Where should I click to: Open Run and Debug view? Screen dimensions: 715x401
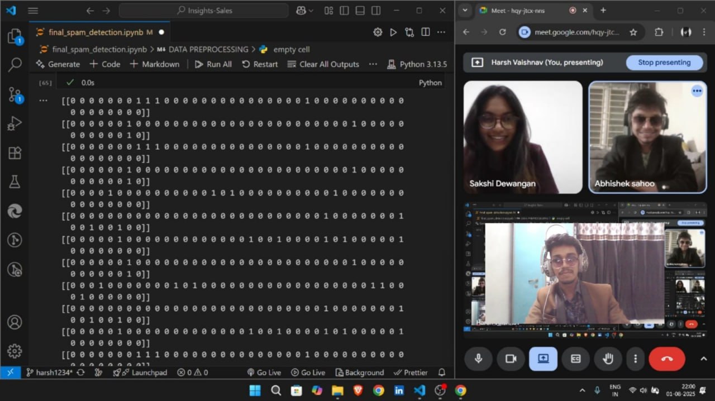point(15,124)
